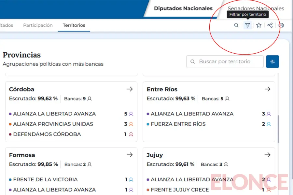Expand Formosa province using its arrow
Image resolution: width=293 pixels, height=195 pixels.
[130, 155]
